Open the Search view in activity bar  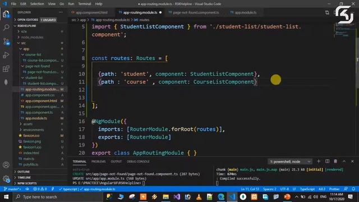tap(6, 27)
